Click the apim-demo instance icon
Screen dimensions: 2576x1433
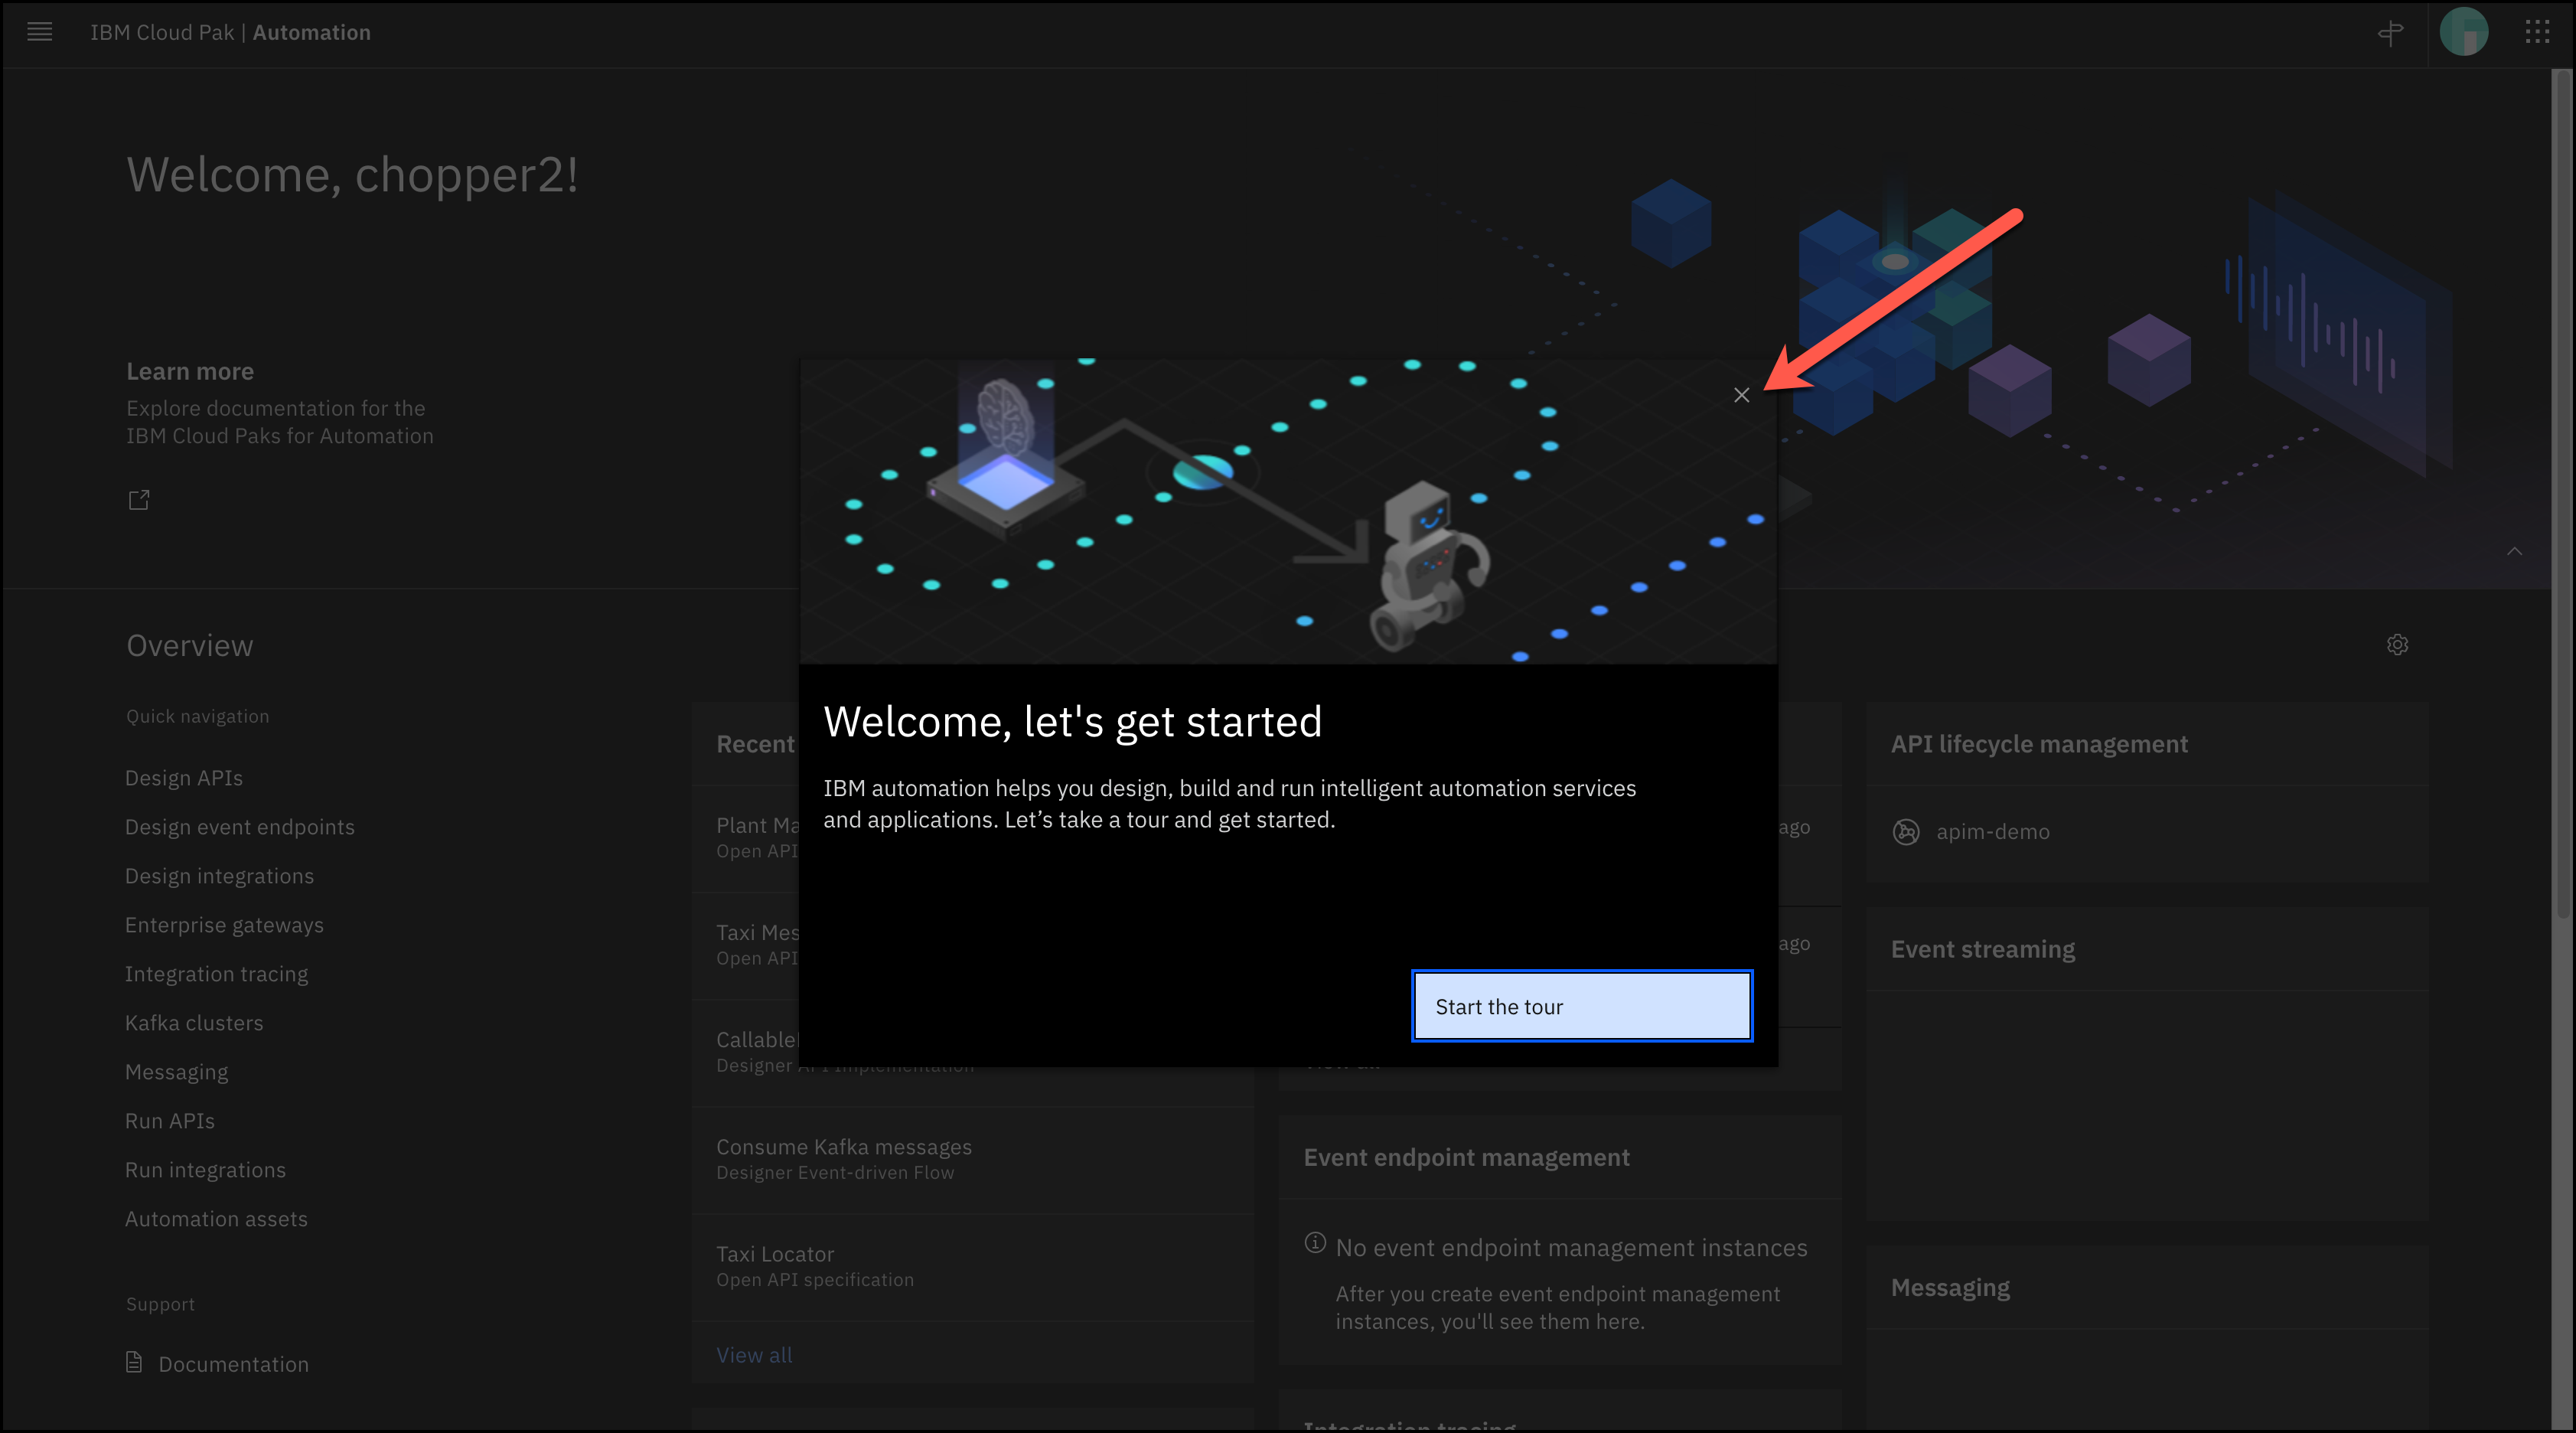[1906, 831]
